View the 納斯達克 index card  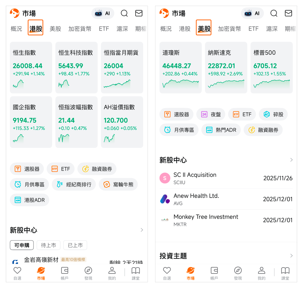click(x=226, y=68)
